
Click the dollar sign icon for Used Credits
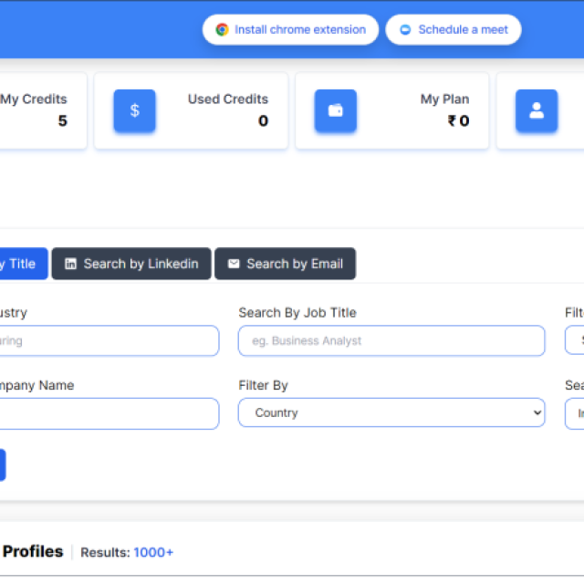[135, 110]
